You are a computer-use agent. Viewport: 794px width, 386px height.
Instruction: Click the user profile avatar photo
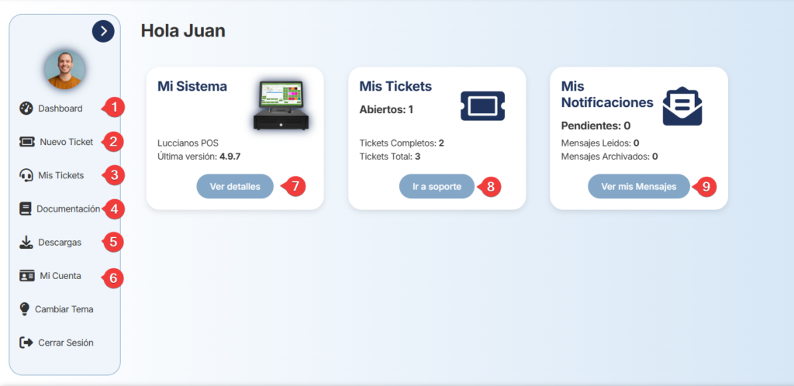click(64, 70)
